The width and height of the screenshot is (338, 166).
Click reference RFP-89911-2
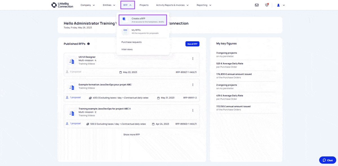[x=190, y=98]
